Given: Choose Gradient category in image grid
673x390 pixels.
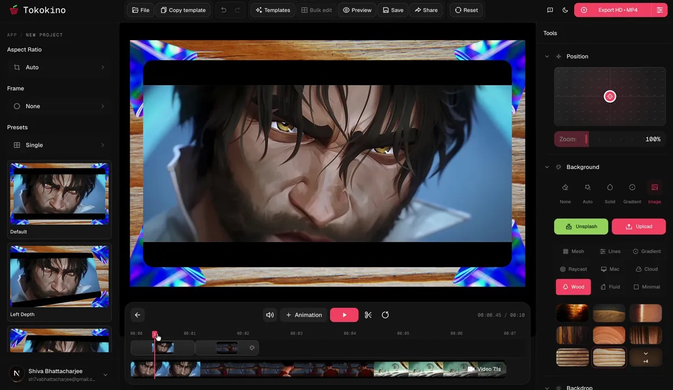Looking at the screenshot, I should pos(646,251).
